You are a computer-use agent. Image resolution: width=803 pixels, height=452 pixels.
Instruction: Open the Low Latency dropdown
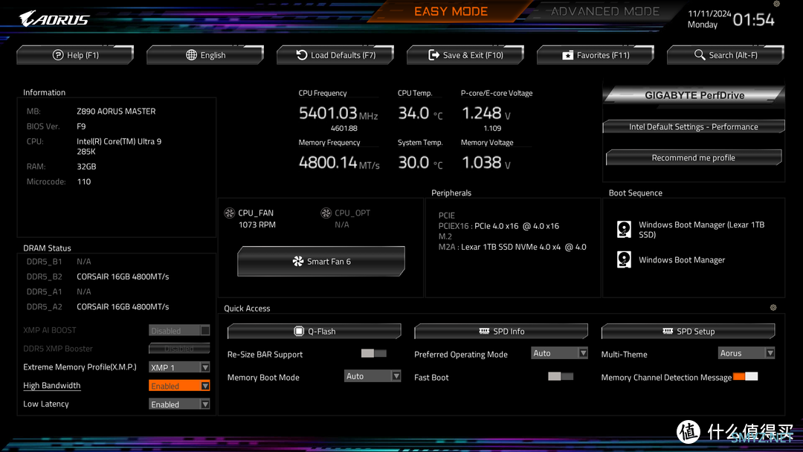pyautogui.click(x=179, y=404)
